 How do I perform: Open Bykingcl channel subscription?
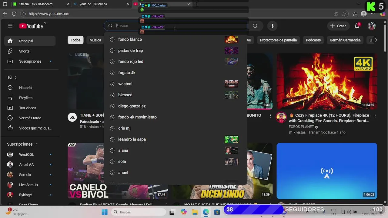[x=30, y=195]
